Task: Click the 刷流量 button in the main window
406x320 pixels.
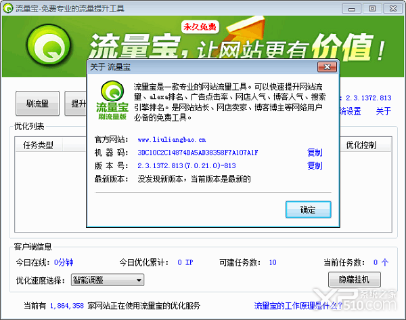Action: point(37,104)
